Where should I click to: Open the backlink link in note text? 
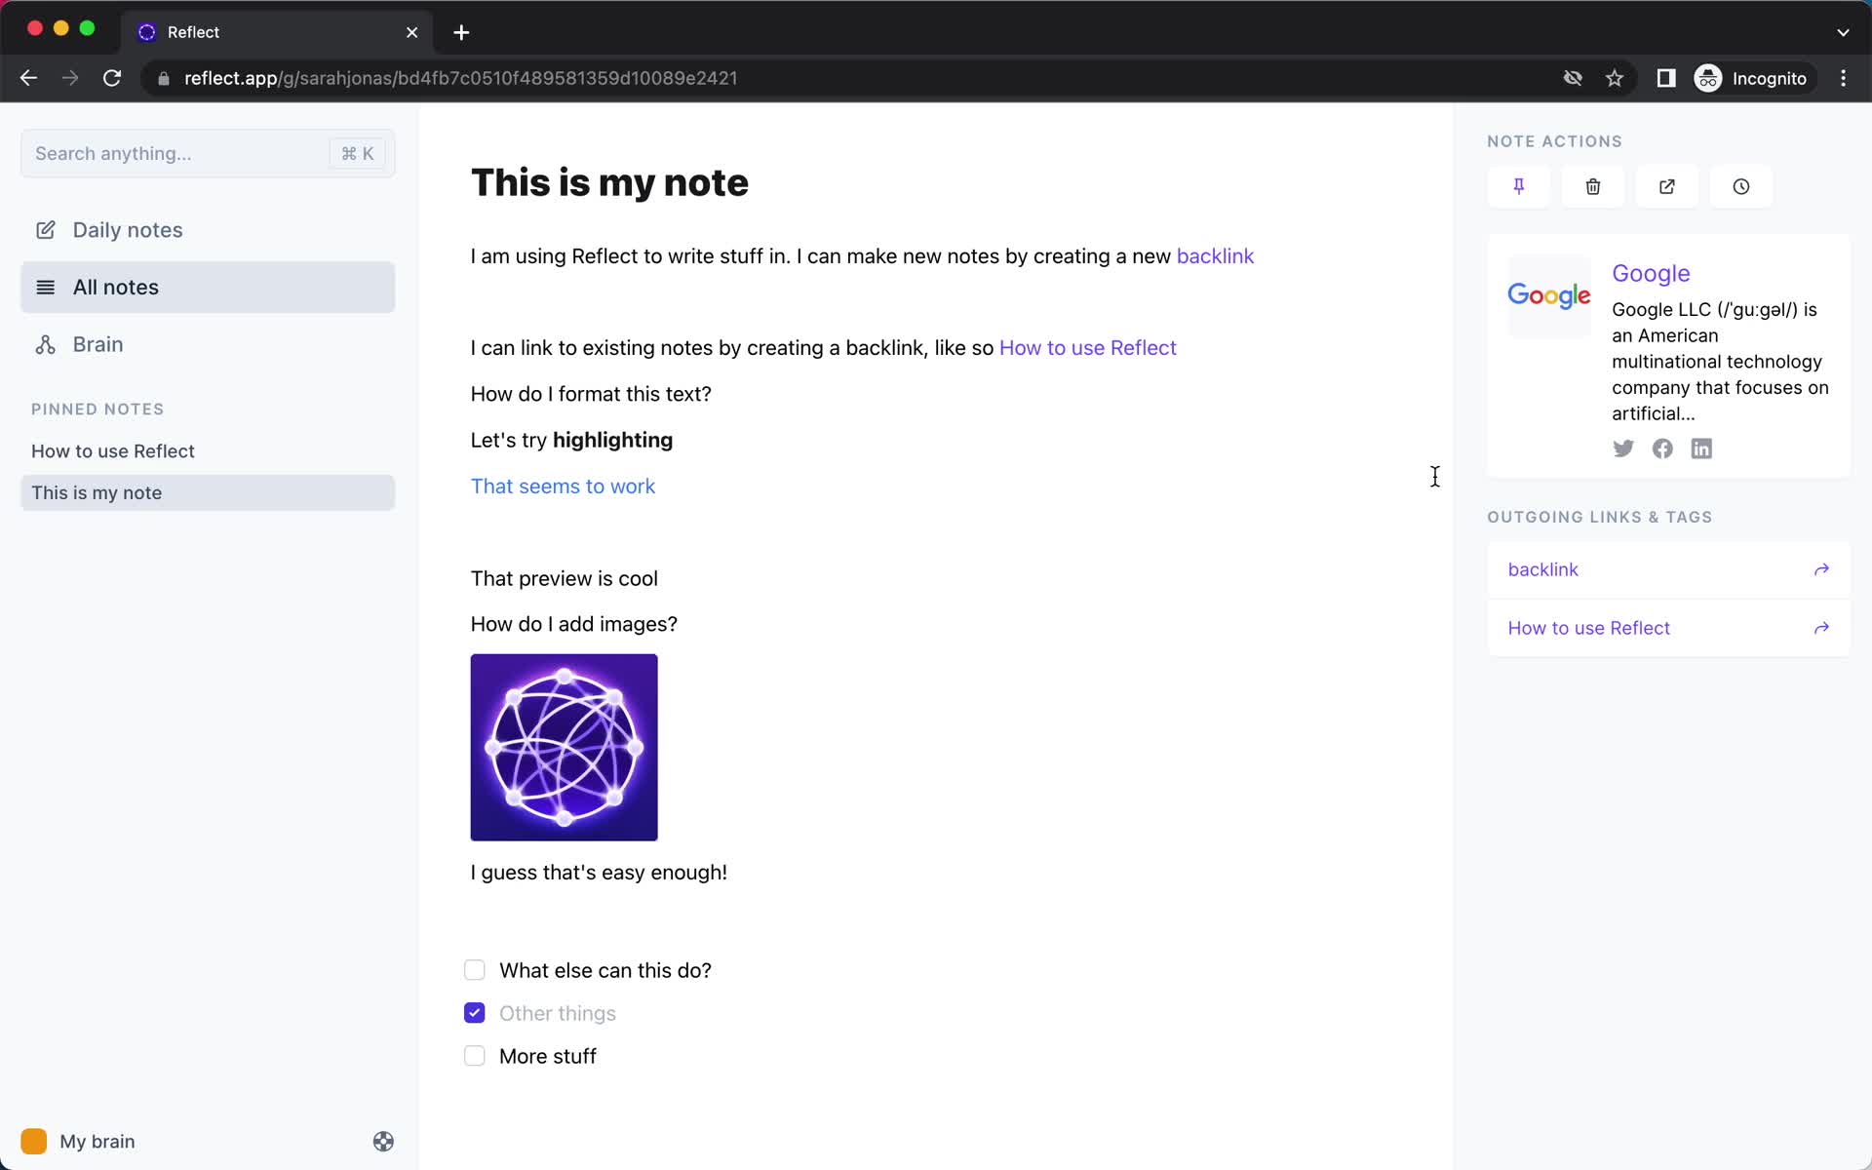coord(1215,256)
